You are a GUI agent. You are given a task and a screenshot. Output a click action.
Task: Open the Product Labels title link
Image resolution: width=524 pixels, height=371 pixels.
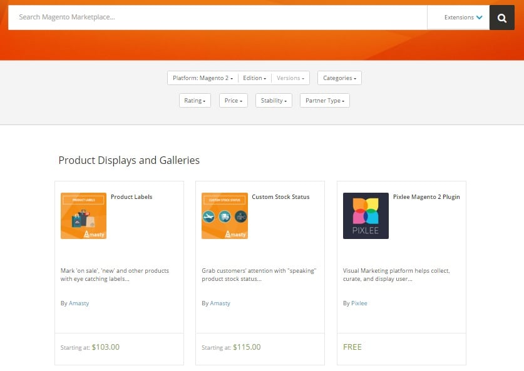tap(131, 197)
